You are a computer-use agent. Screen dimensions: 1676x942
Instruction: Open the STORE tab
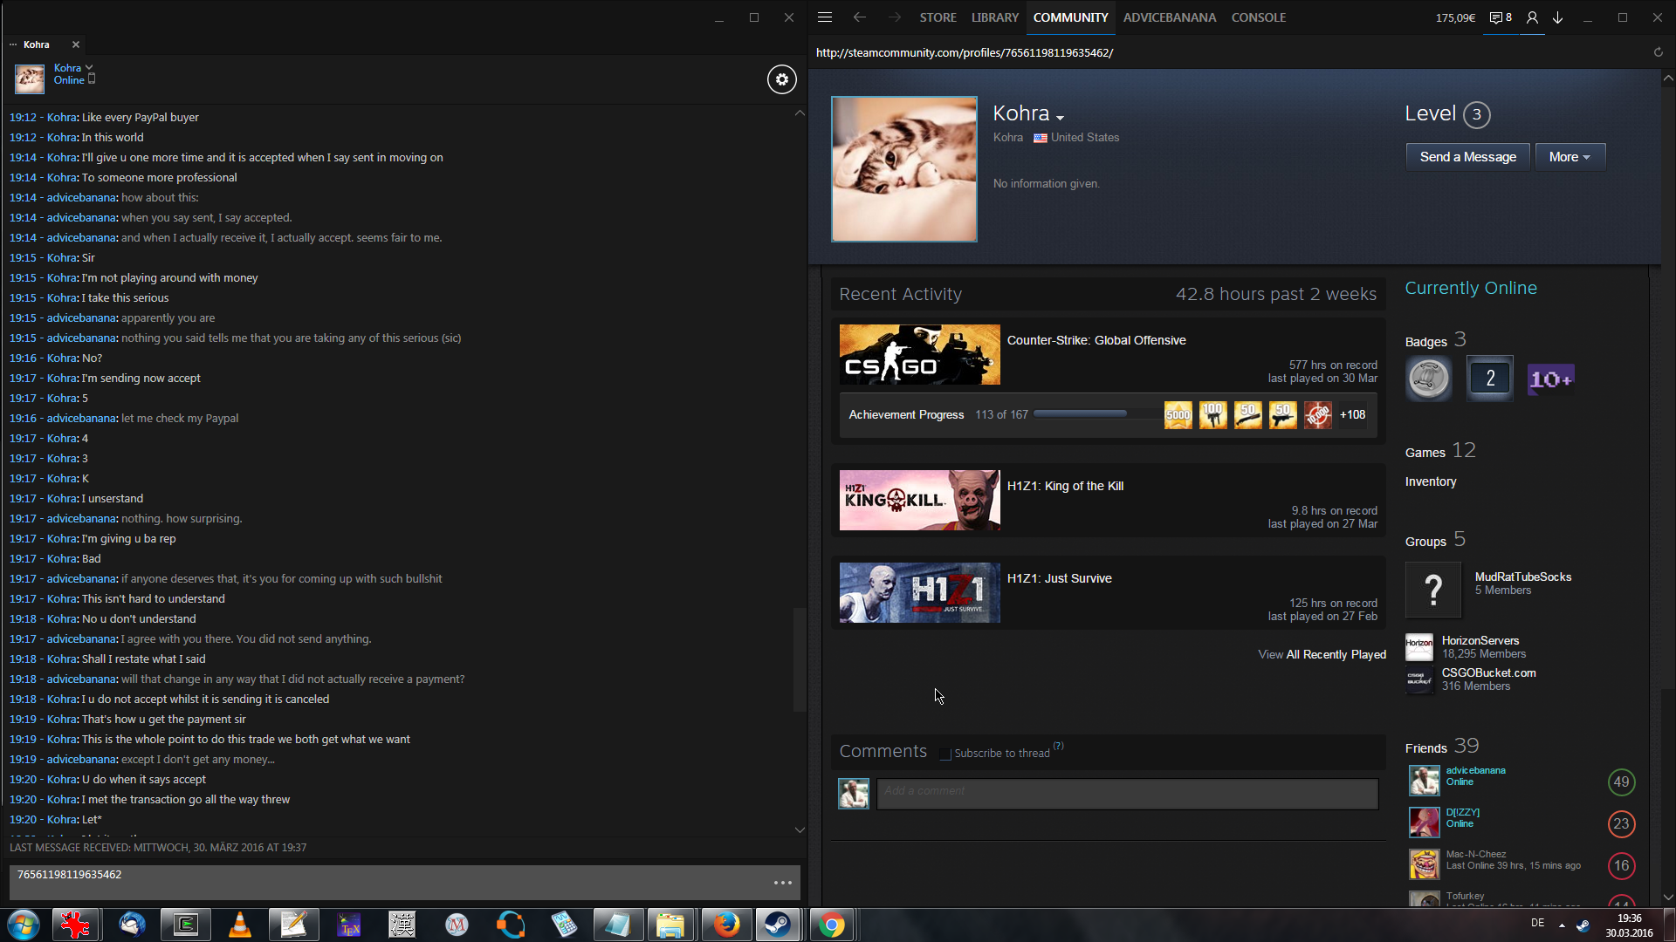[x=938, y=17]
